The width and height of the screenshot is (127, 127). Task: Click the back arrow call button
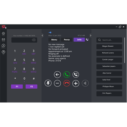tap(57, 75)
